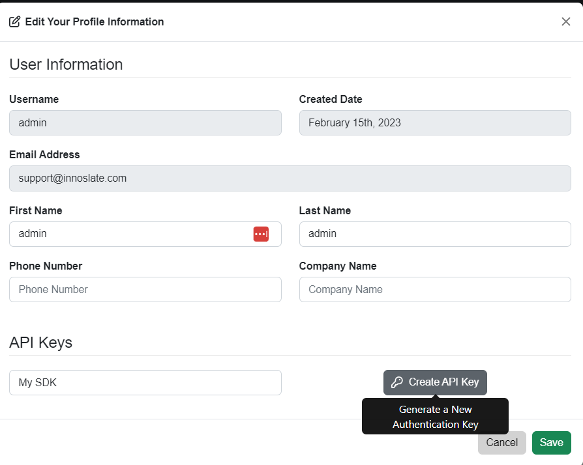The height and width of the screenshot is (465, 583).
Task: Select the First Name field showing admin
Action: point(130,234)
